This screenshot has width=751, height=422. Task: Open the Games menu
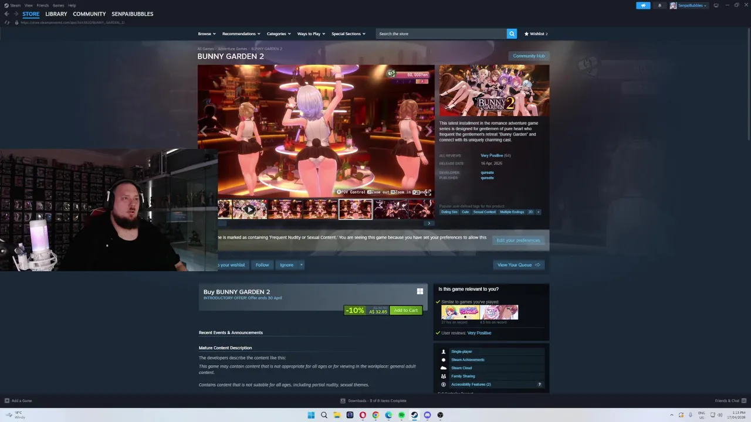coord(58,5)
